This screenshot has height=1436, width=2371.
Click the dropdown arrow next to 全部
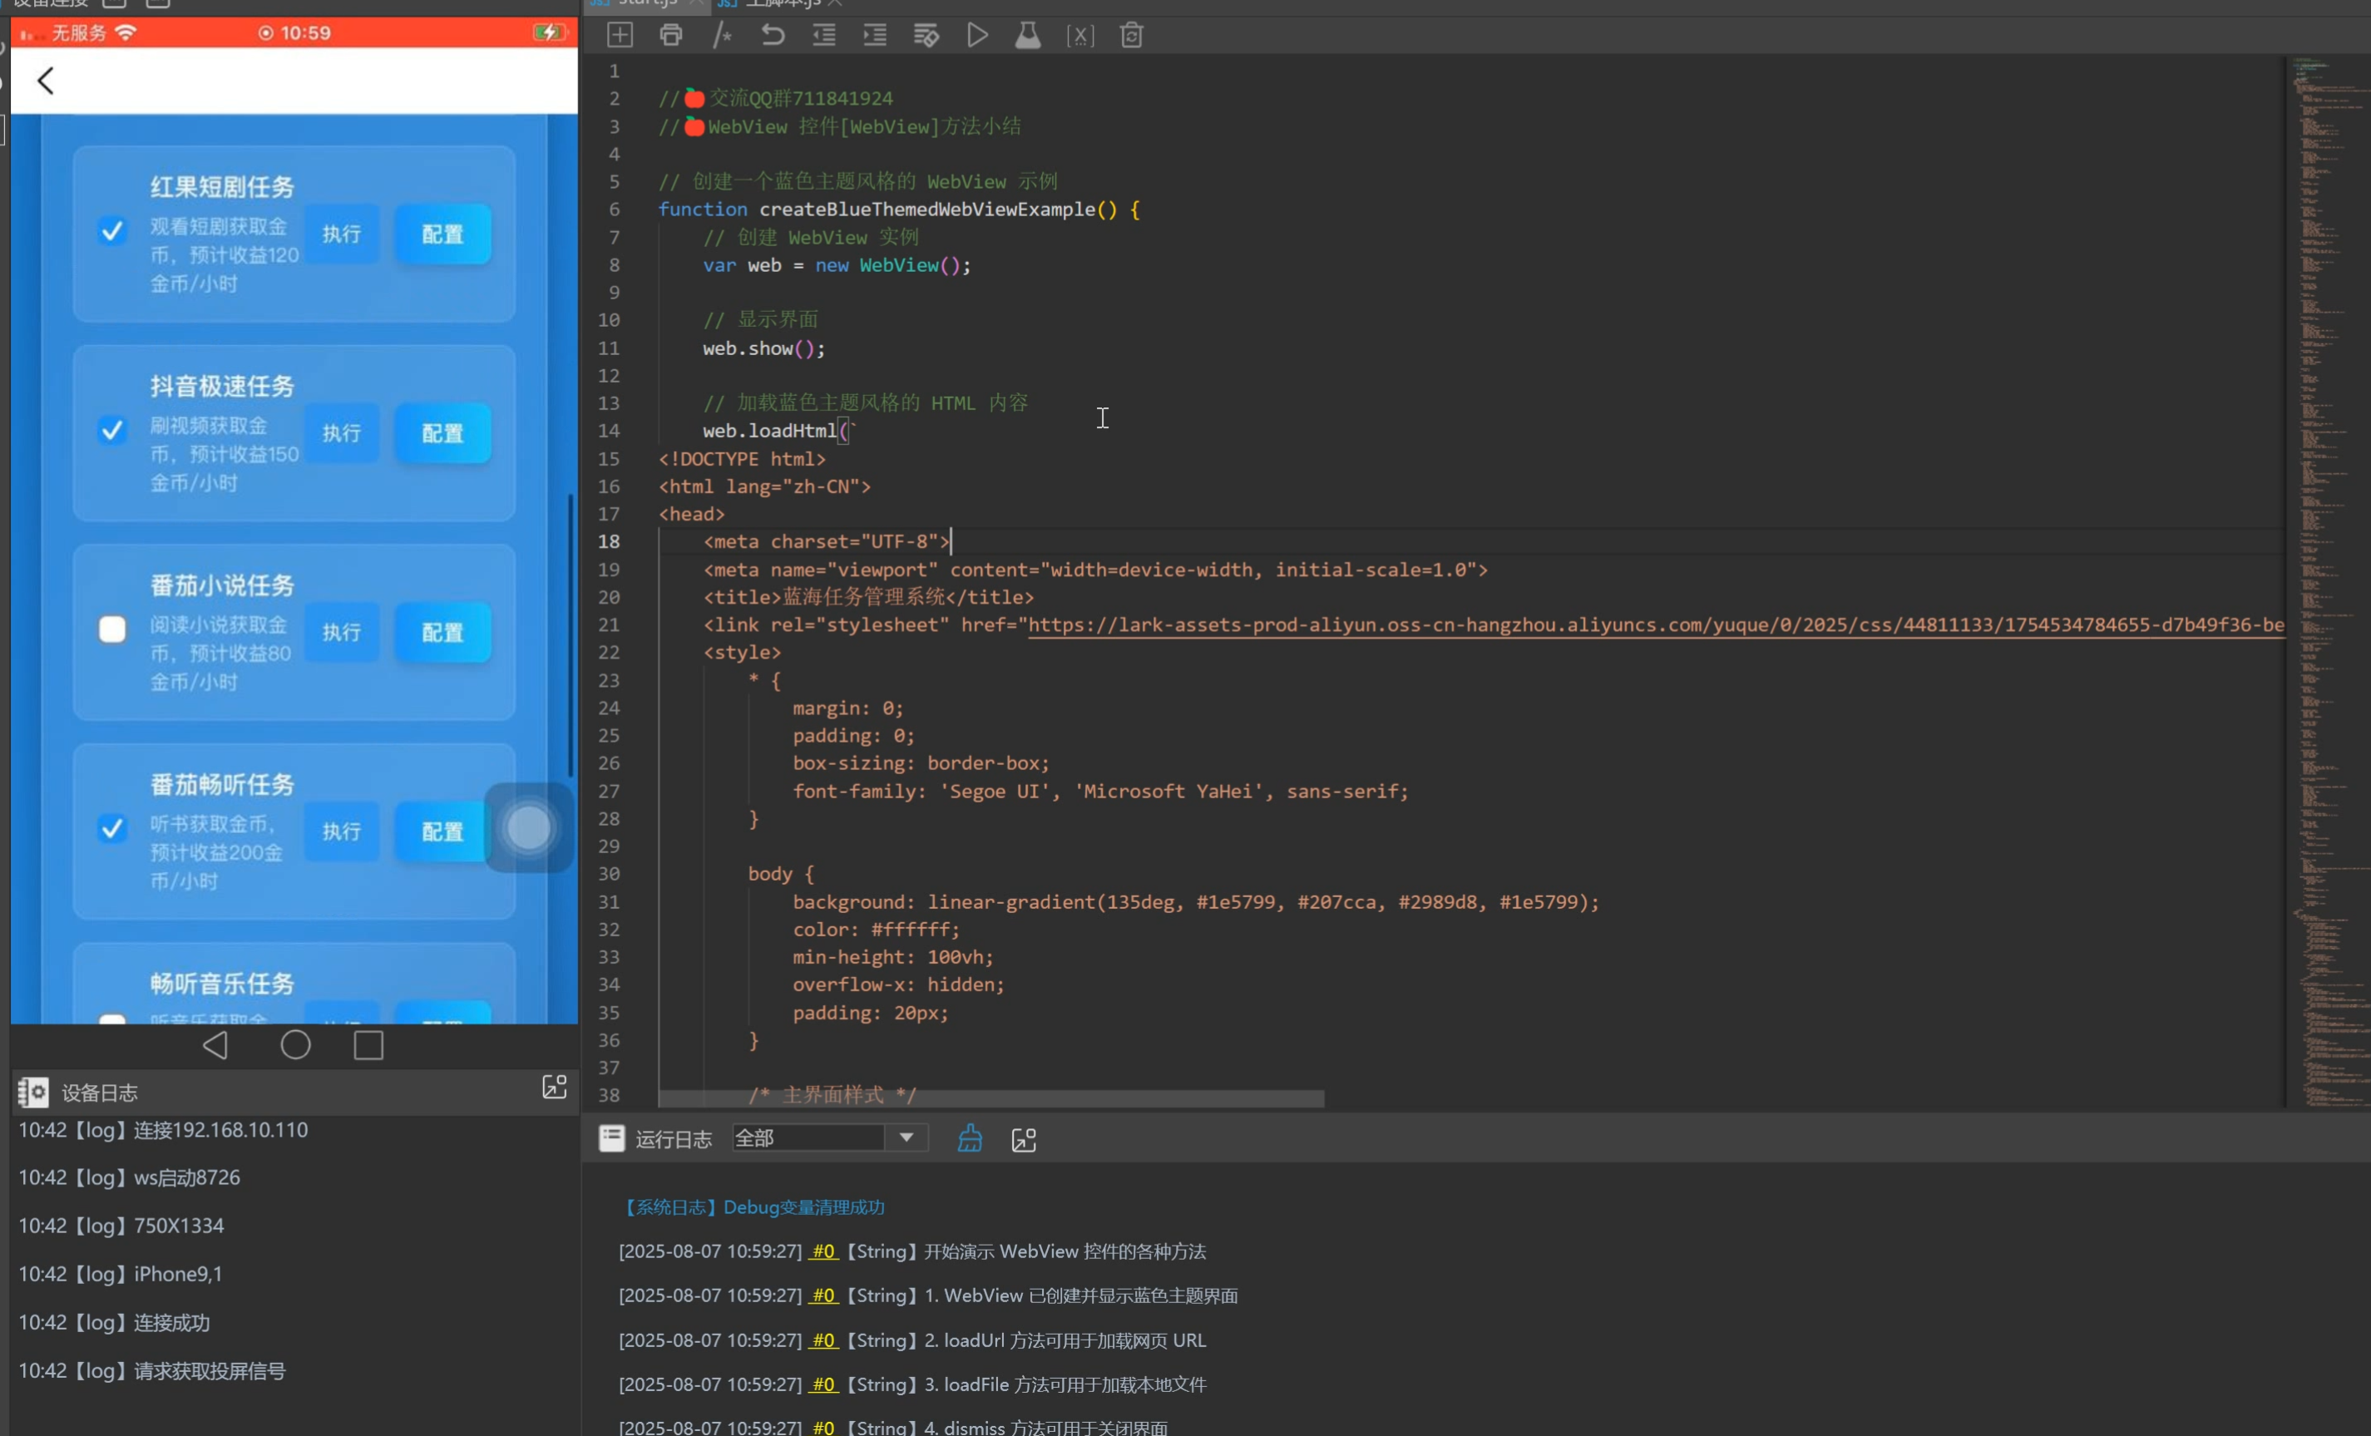(x=906, y=1139)
